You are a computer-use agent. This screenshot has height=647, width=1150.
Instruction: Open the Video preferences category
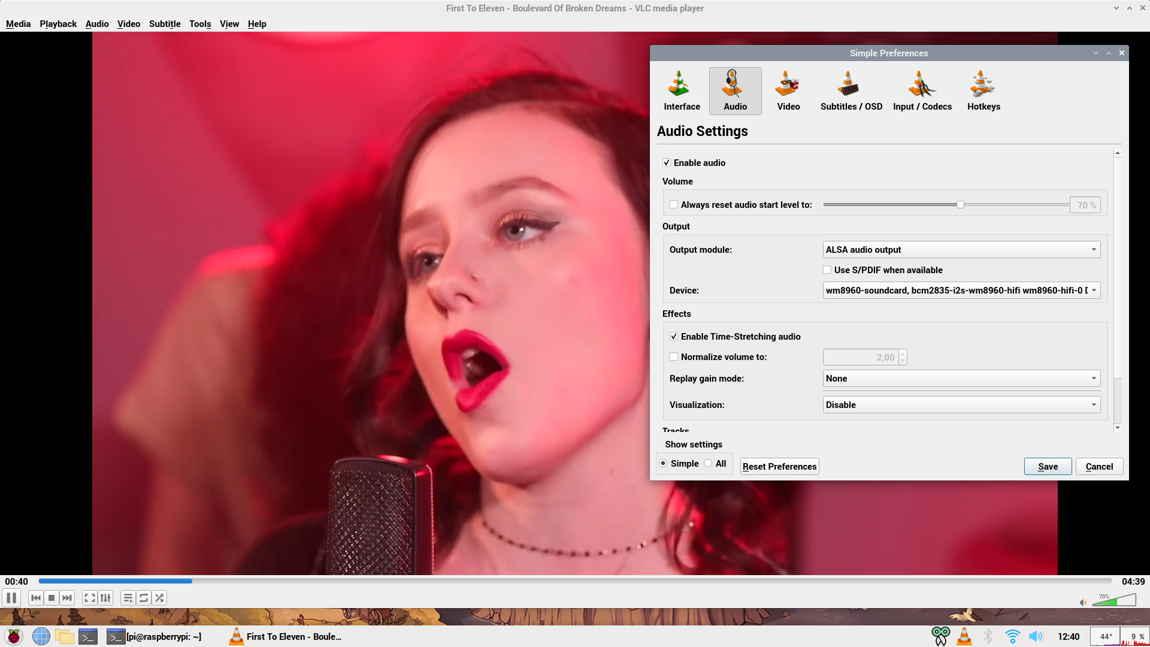coord(788,91)
